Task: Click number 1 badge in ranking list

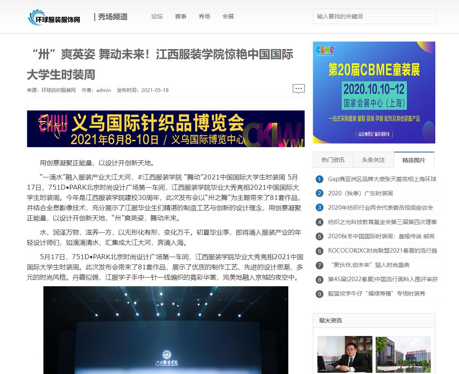Action: (x=319, y=179)
